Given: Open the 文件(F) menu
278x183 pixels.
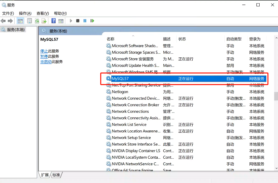Looking at the screenshot, I should click(8, 13).
